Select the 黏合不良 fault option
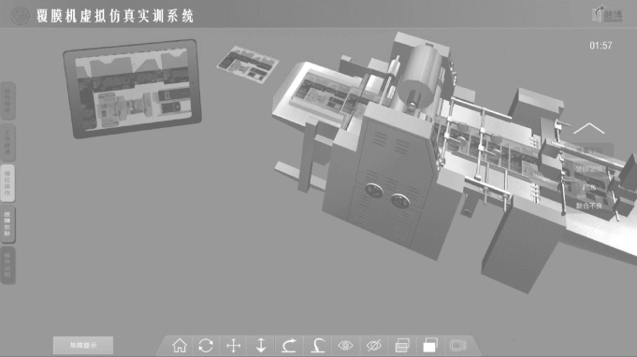Screen dimensions: 637x357 (589, 207)
